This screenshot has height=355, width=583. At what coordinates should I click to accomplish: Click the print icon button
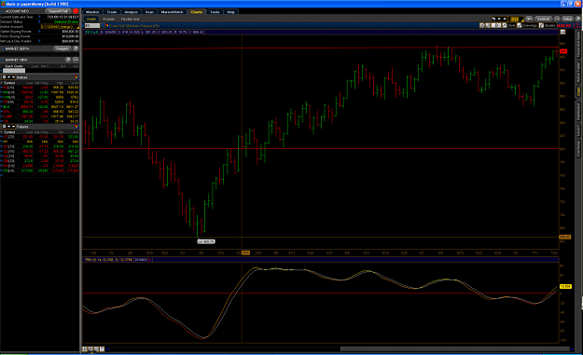click(x=557, y=19)
